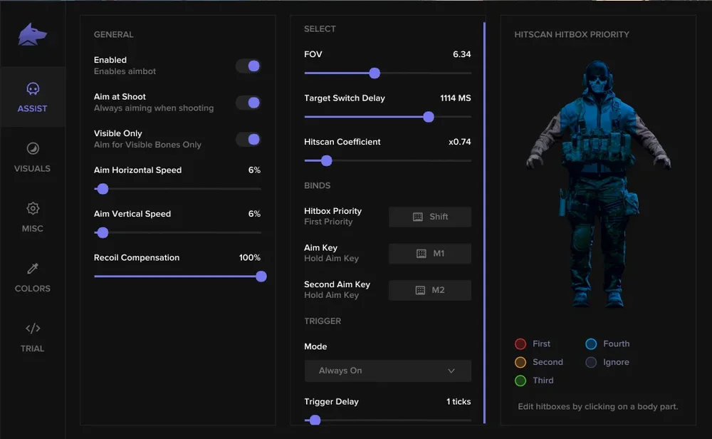712x439 pixels.
Task: Disable the Aim at Shoot switch
Action: pos(248,102)
